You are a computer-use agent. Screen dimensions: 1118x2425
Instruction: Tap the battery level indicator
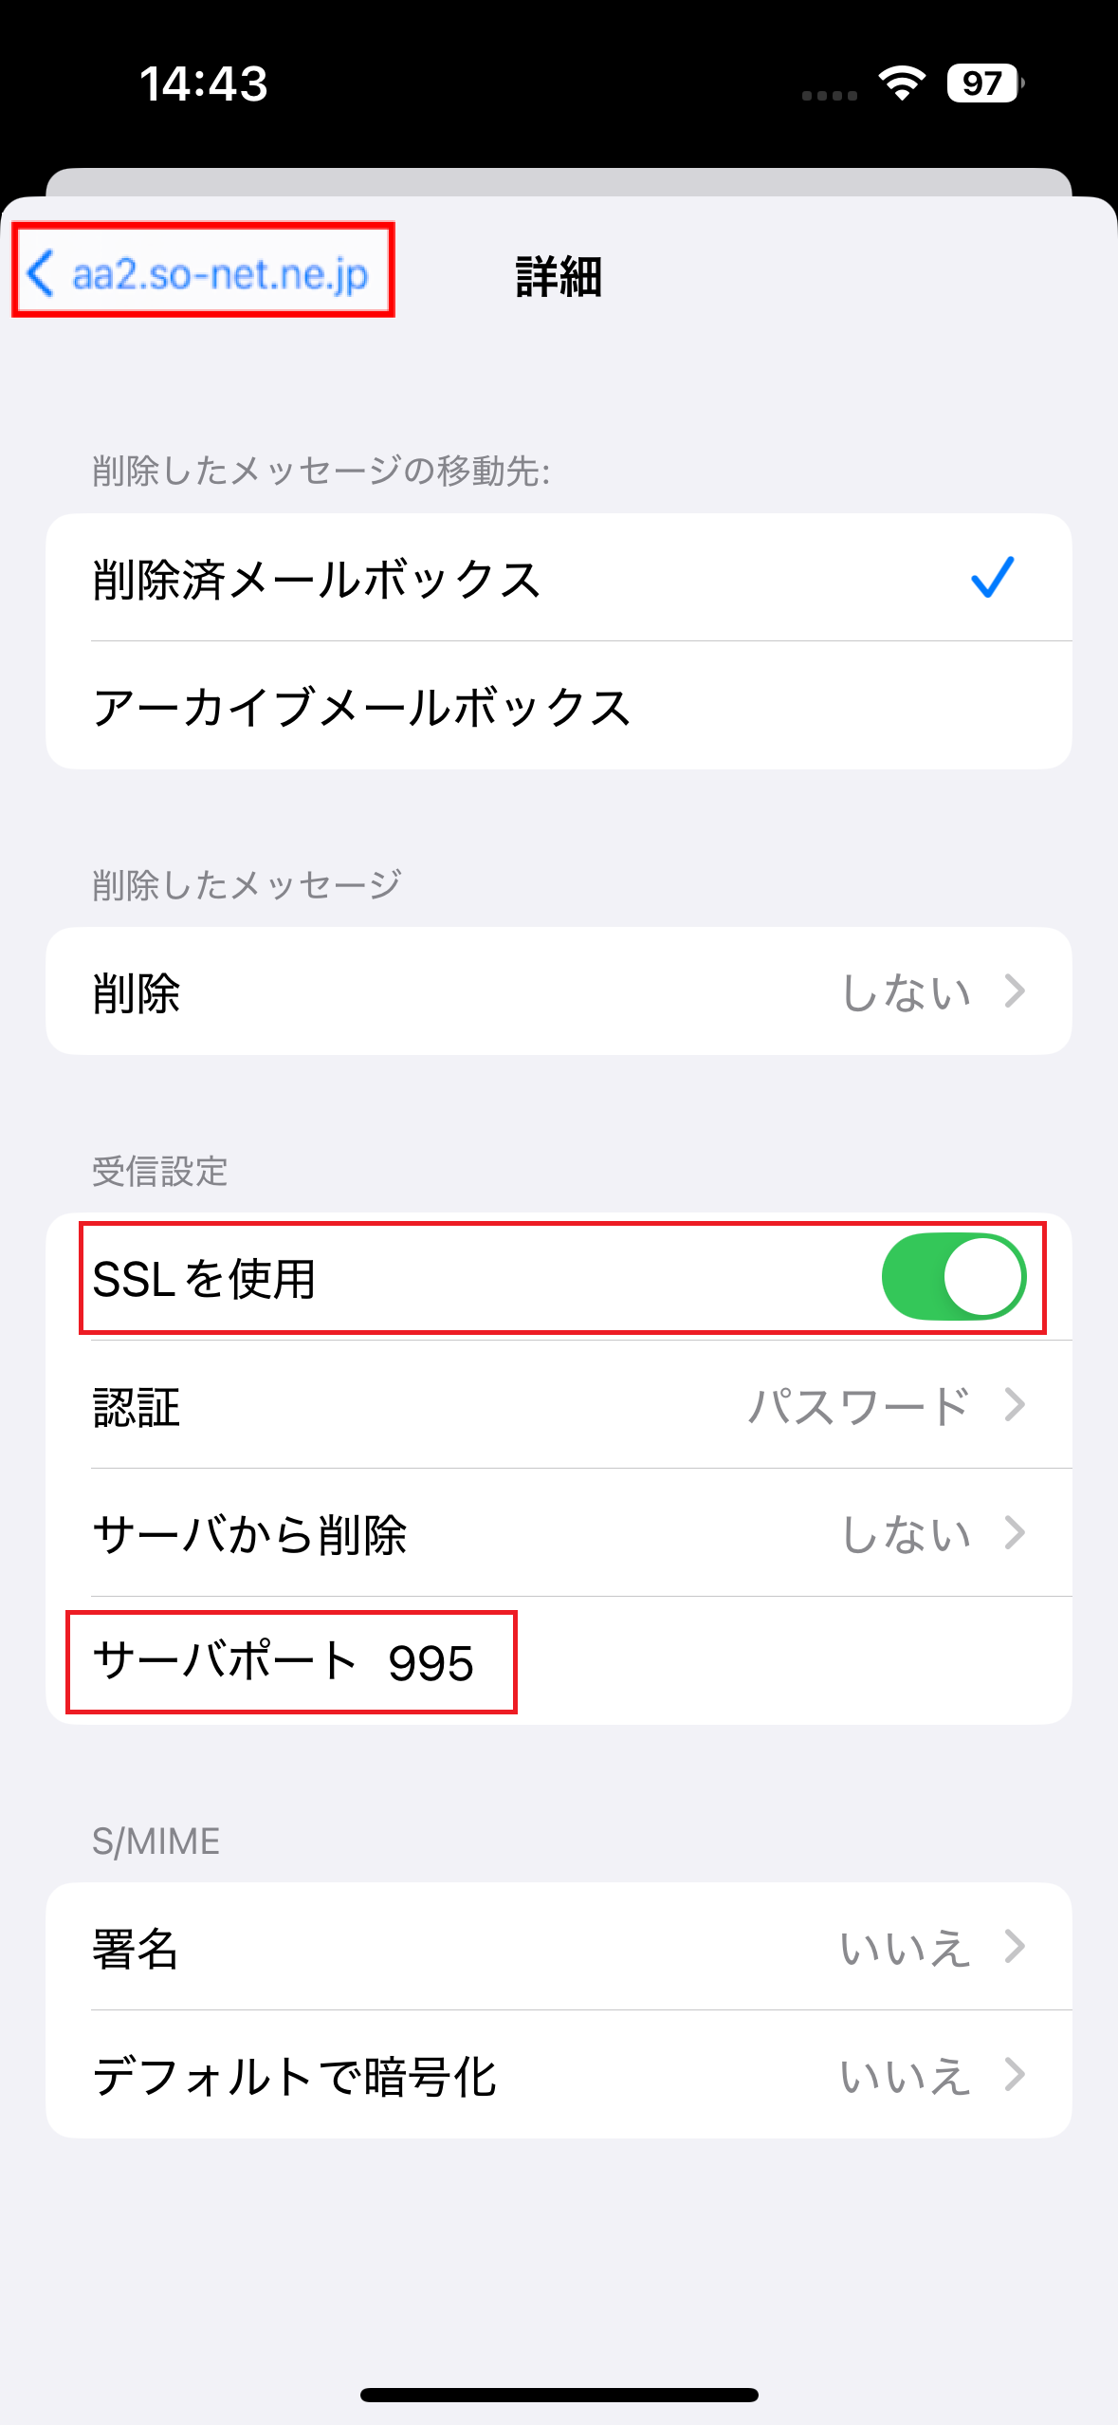983,83
